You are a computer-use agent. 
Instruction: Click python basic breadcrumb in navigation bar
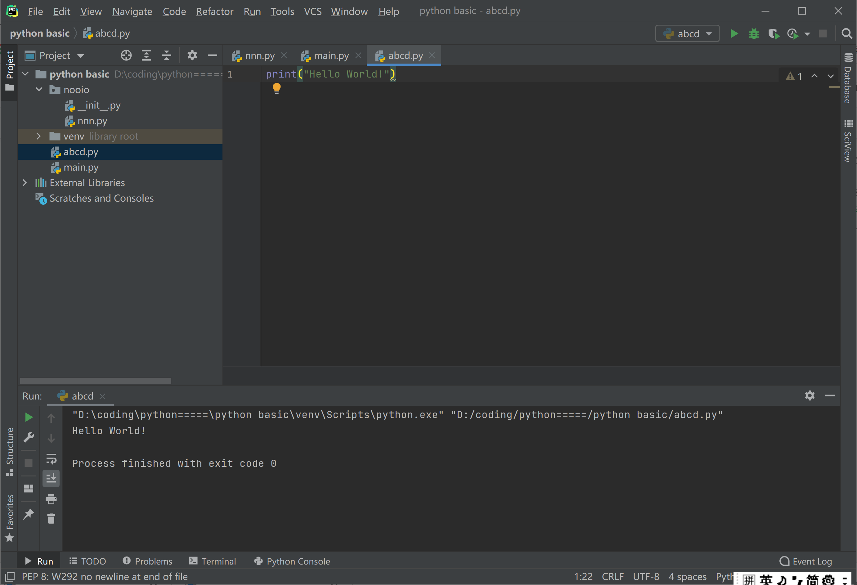[x=40, y=33]
